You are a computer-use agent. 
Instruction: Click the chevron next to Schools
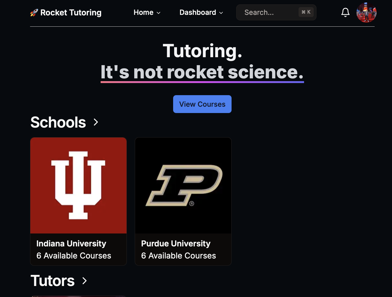point(96,122)
